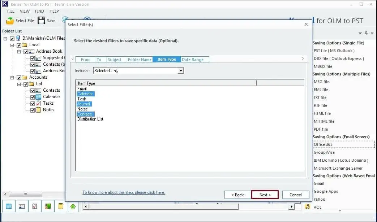Viewport: 377px width, 222px height.
Task: Collapse the root D:\Manisha tree node
Action: point(5,39)
